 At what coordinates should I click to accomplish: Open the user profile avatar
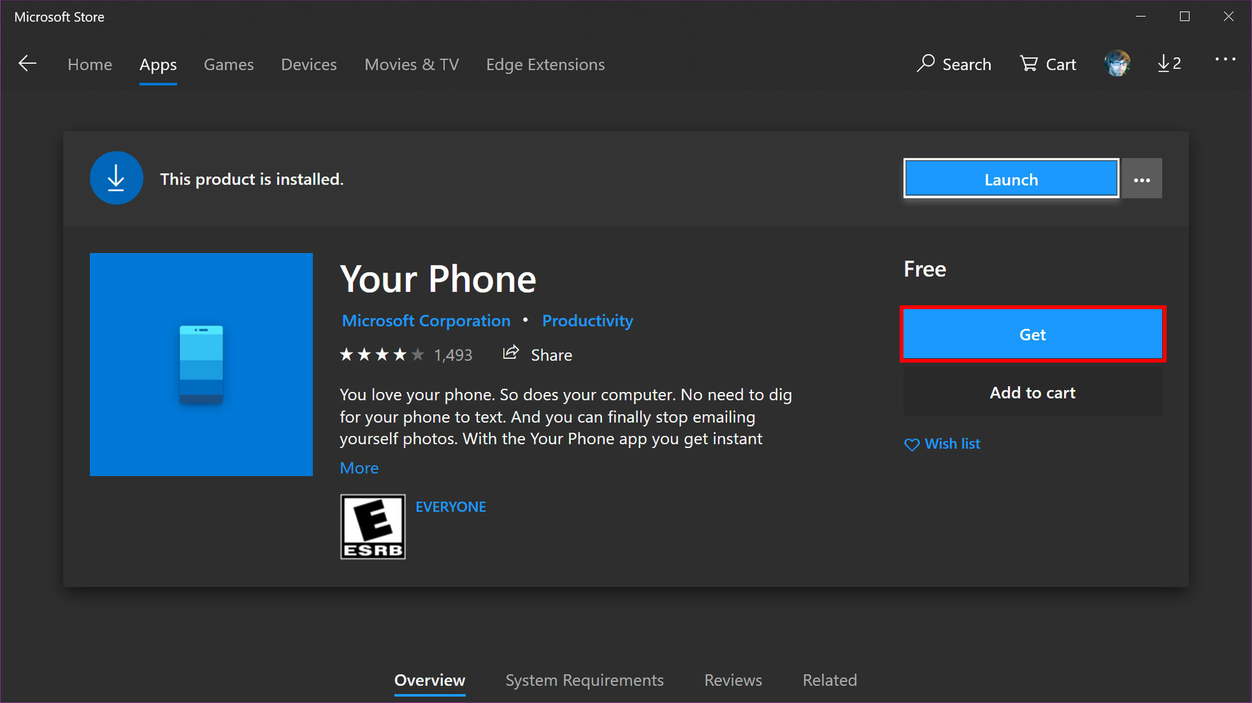(1117, 64)
